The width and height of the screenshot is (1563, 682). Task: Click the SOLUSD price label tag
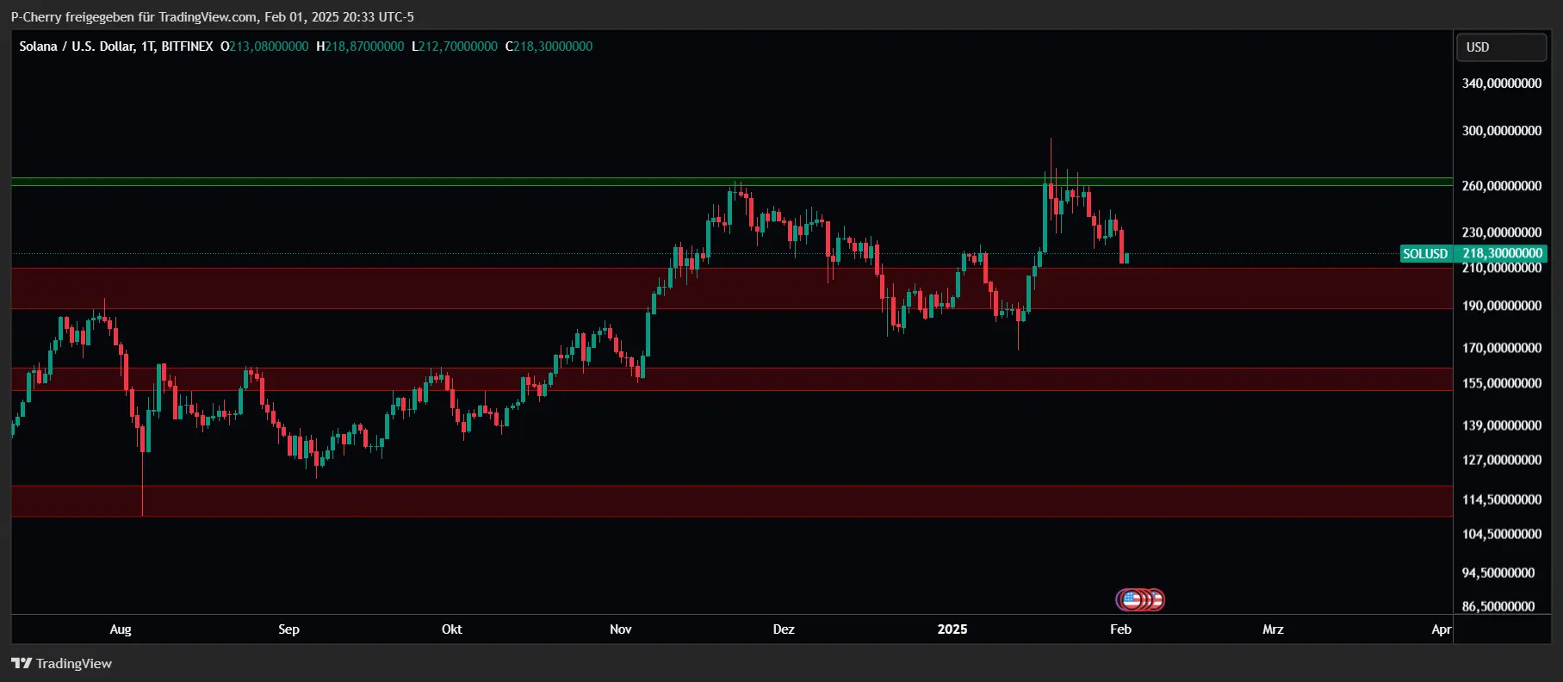click(1425, 254)
